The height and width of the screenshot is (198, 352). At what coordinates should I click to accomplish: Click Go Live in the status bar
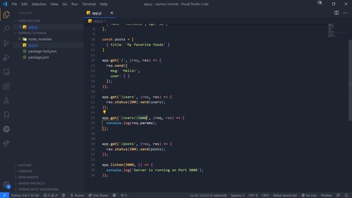(x=309, y=195)
